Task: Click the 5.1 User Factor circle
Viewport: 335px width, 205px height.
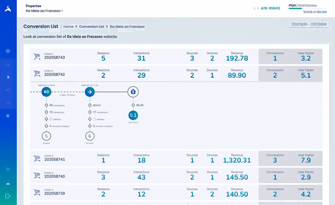Action: [133, 115]
